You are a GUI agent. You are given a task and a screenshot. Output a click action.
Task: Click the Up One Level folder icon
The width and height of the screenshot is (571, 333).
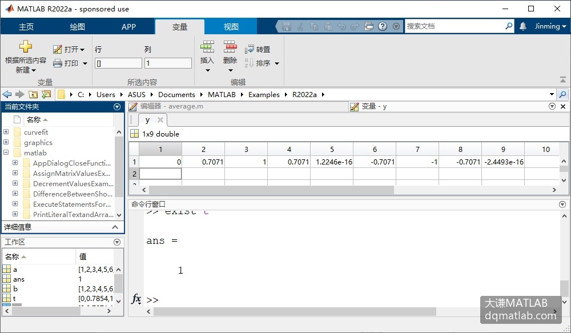click(x=33, y=94)
